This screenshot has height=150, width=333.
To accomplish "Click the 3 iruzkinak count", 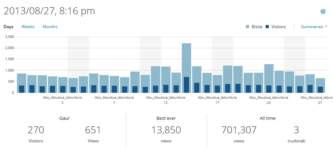I will [296, 130].
